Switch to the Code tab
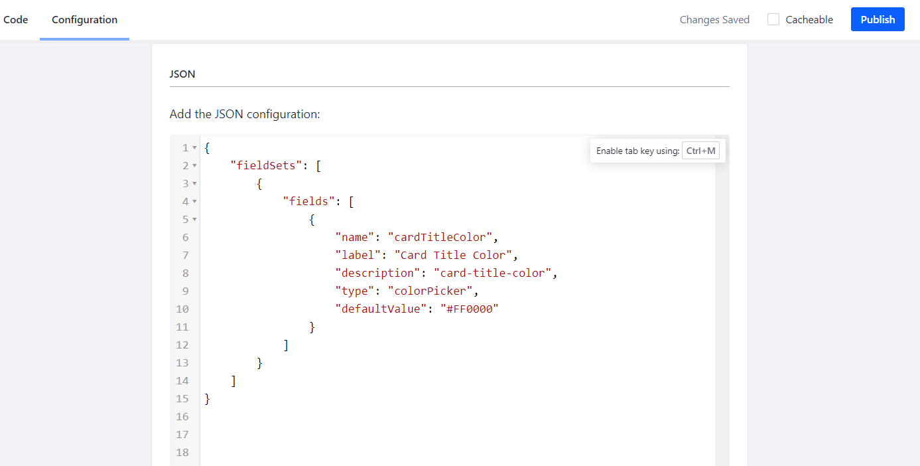 point(16,20)
